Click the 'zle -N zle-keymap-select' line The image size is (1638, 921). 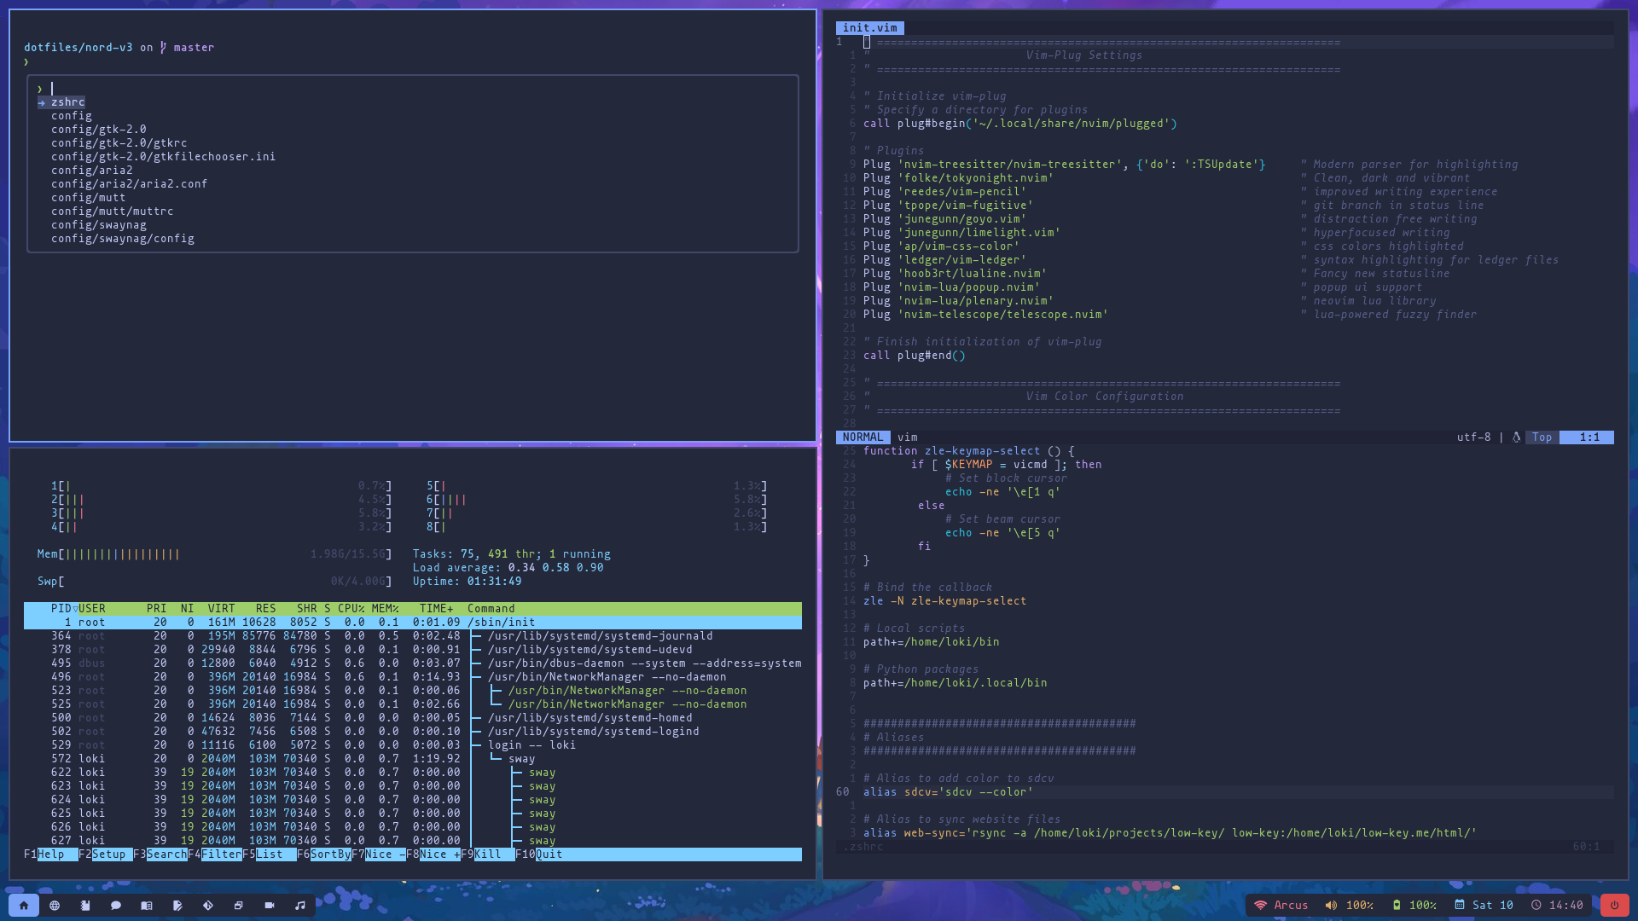(x=944, y=601)
